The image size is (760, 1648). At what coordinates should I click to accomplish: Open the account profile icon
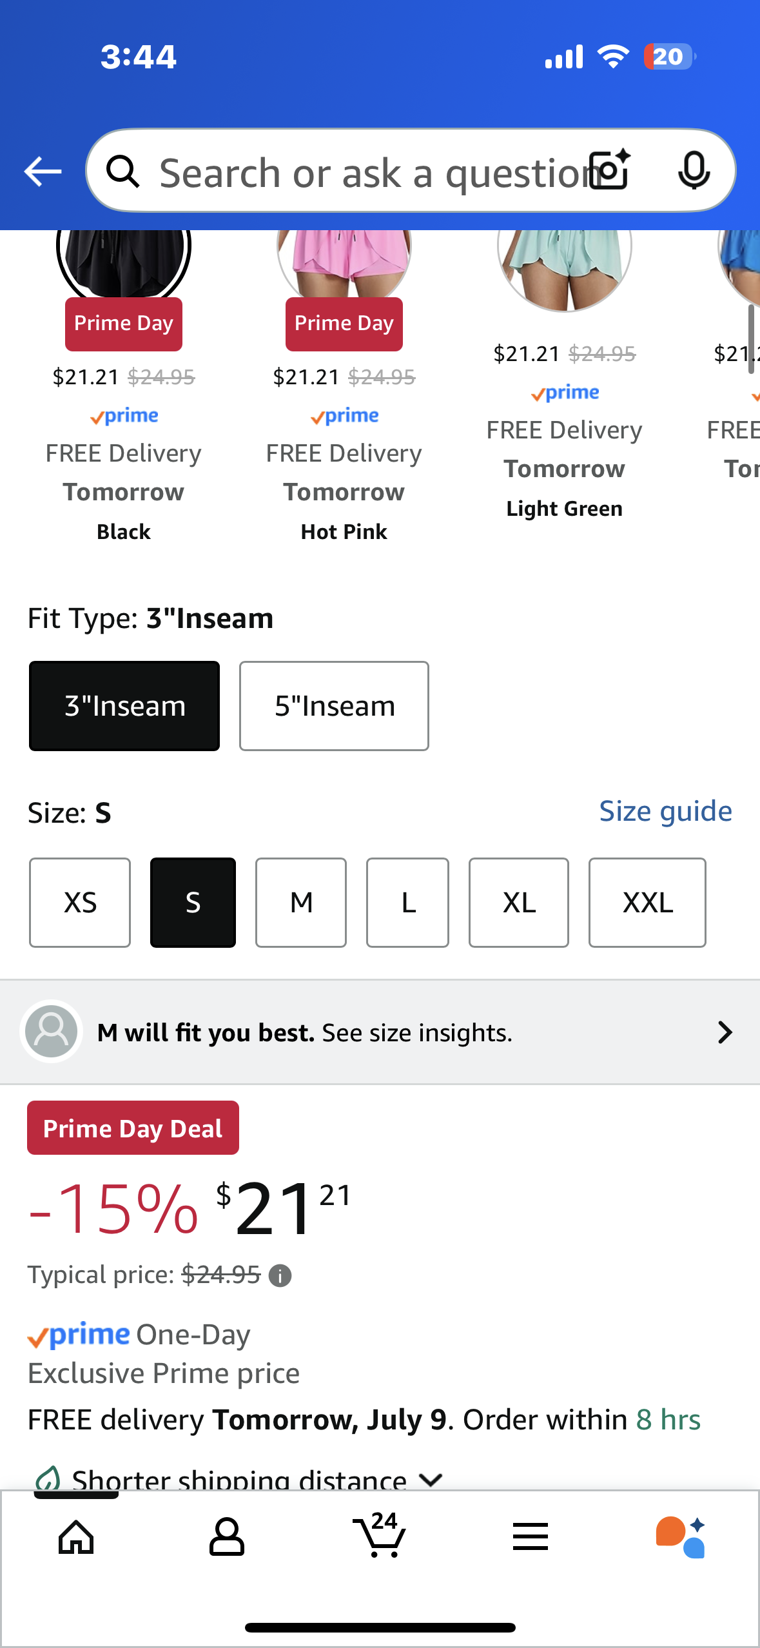point(227,1537)
